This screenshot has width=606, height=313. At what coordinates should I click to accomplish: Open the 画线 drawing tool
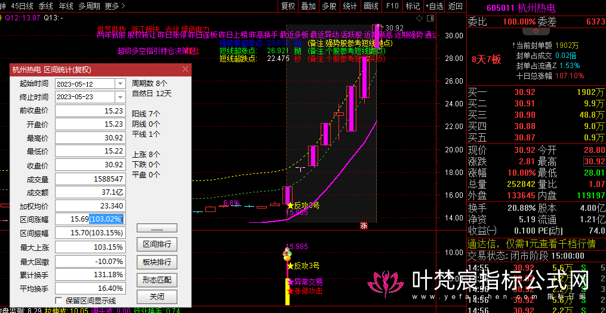click(371, 6)
